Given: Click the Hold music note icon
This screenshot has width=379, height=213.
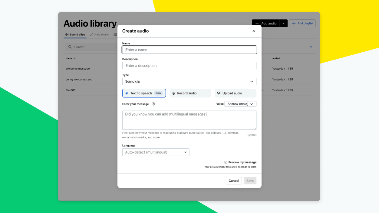Looking at the screenshot, I should 91,34.
